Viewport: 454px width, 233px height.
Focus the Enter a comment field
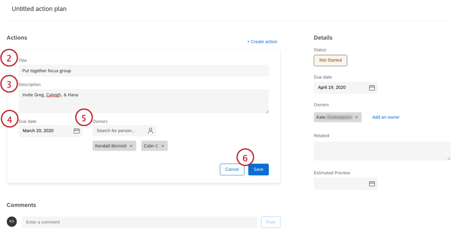coord(139,222)
